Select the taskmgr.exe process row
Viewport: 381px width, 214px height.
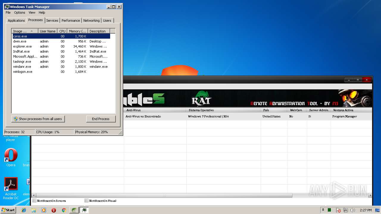pos(61,62)
